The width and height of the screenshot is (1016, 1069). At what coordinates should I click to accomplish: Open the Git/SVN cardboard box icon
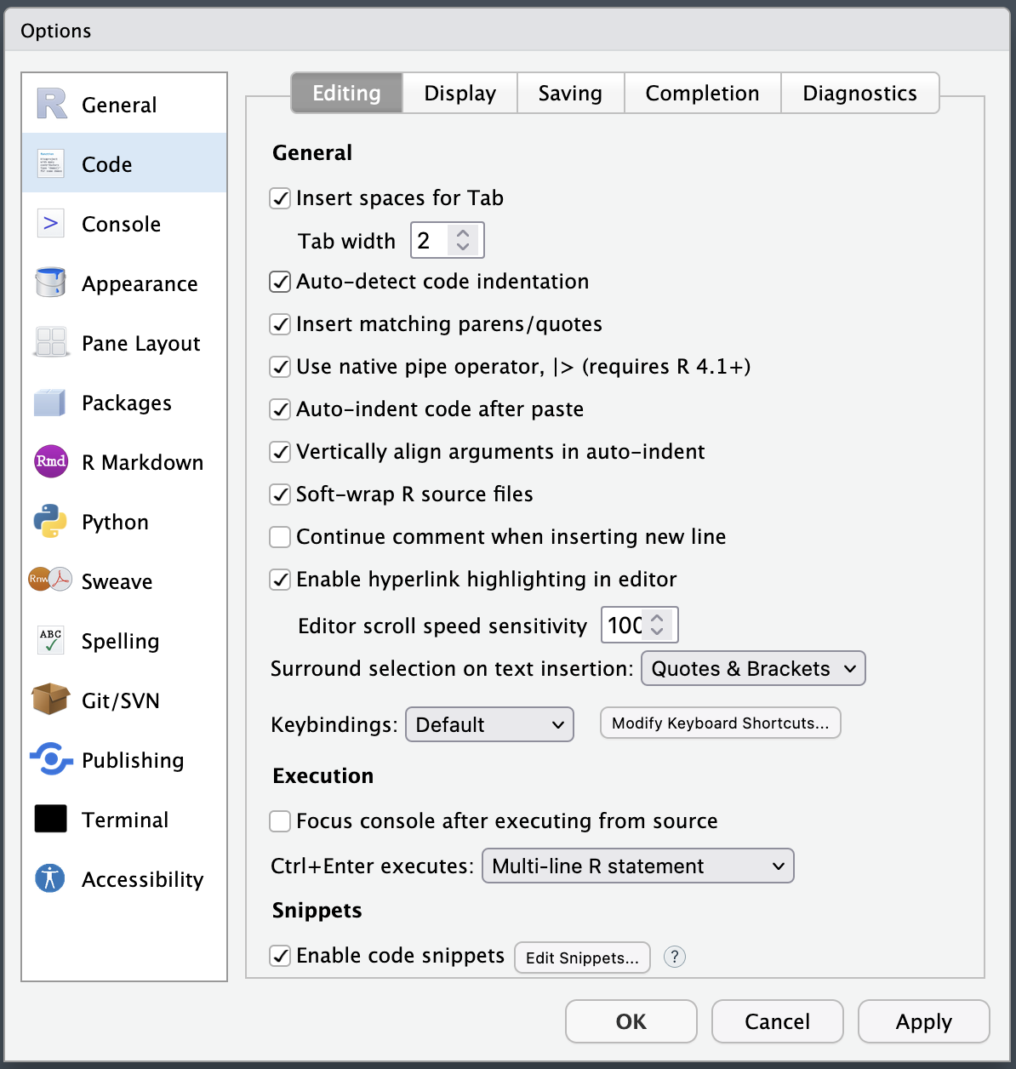click(50, 700)
